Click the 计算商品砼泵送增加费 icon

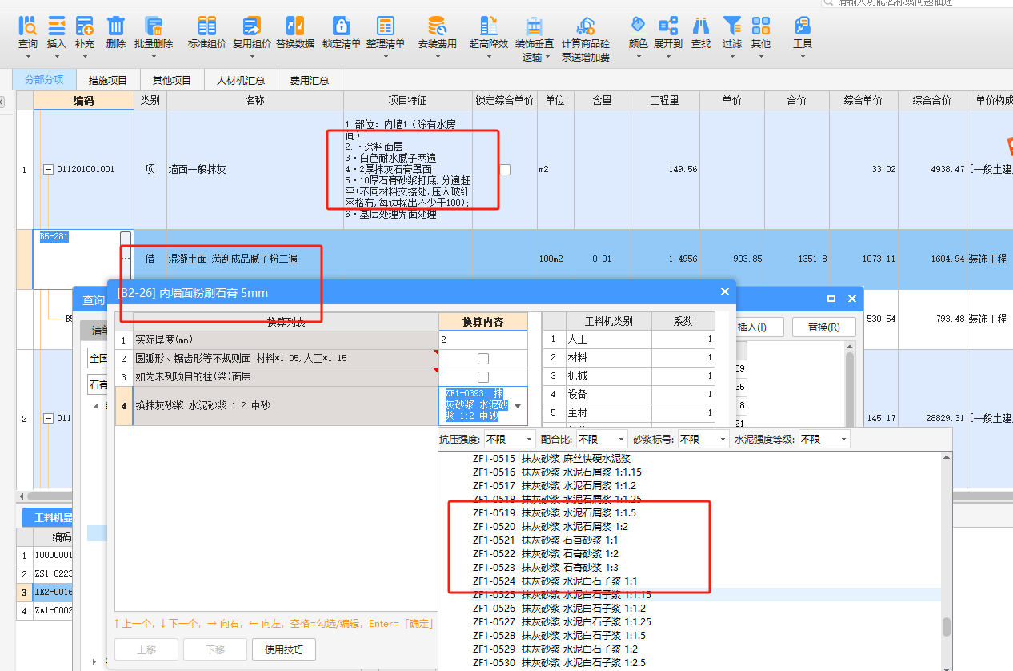coord(586,26)
